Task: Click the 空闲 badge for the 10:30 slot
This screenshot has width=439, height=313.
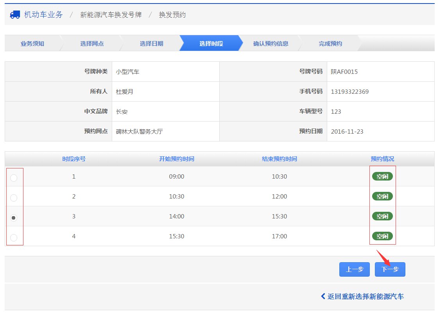Action: tap(382, 197)
